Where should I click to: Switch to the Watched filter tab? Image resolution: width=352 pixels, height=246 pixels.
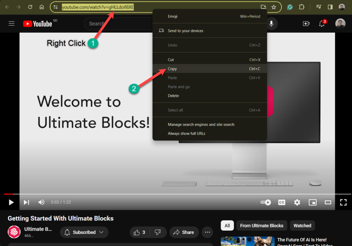point(302,225)
